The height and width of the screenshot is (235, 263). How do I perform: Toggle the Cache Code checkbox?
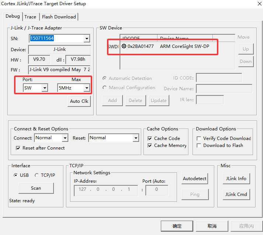(x=150, y=138)
